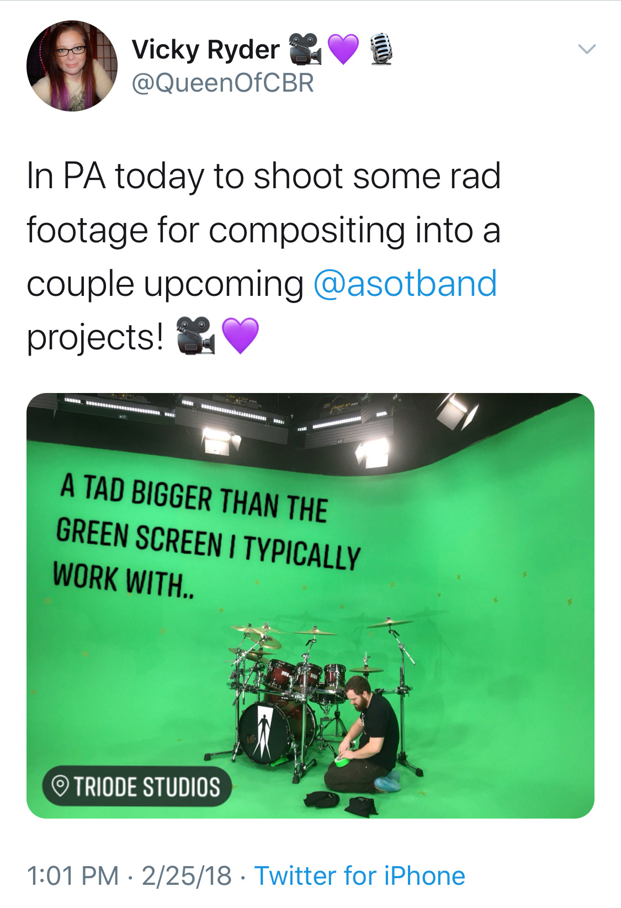Open the @asotband mention

pos(405,284)
